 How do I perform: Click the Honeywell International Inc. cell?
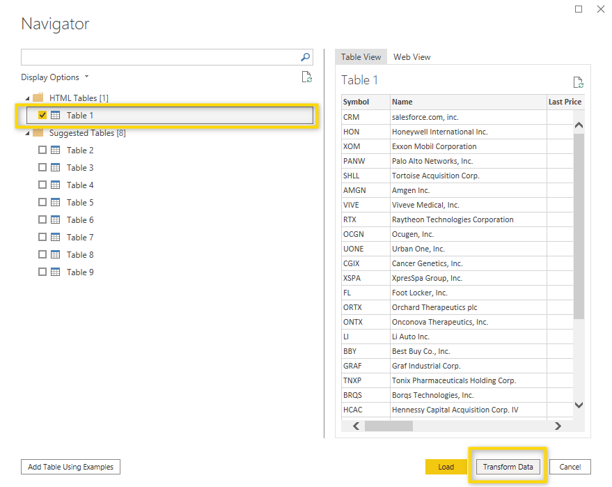pos(469,132)
